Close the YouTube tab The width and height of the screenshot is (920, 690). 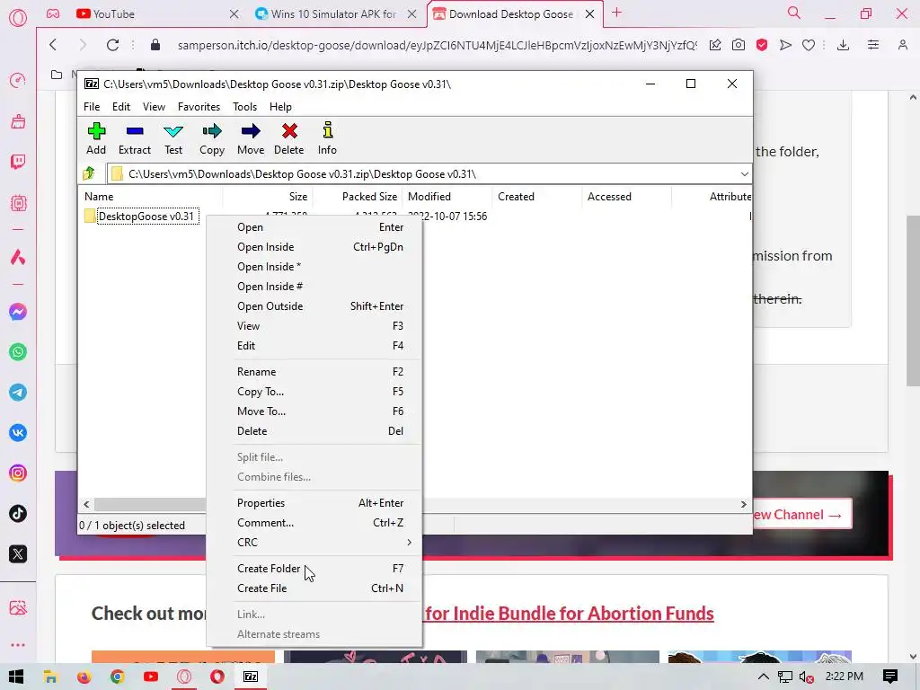pos(234,13)
